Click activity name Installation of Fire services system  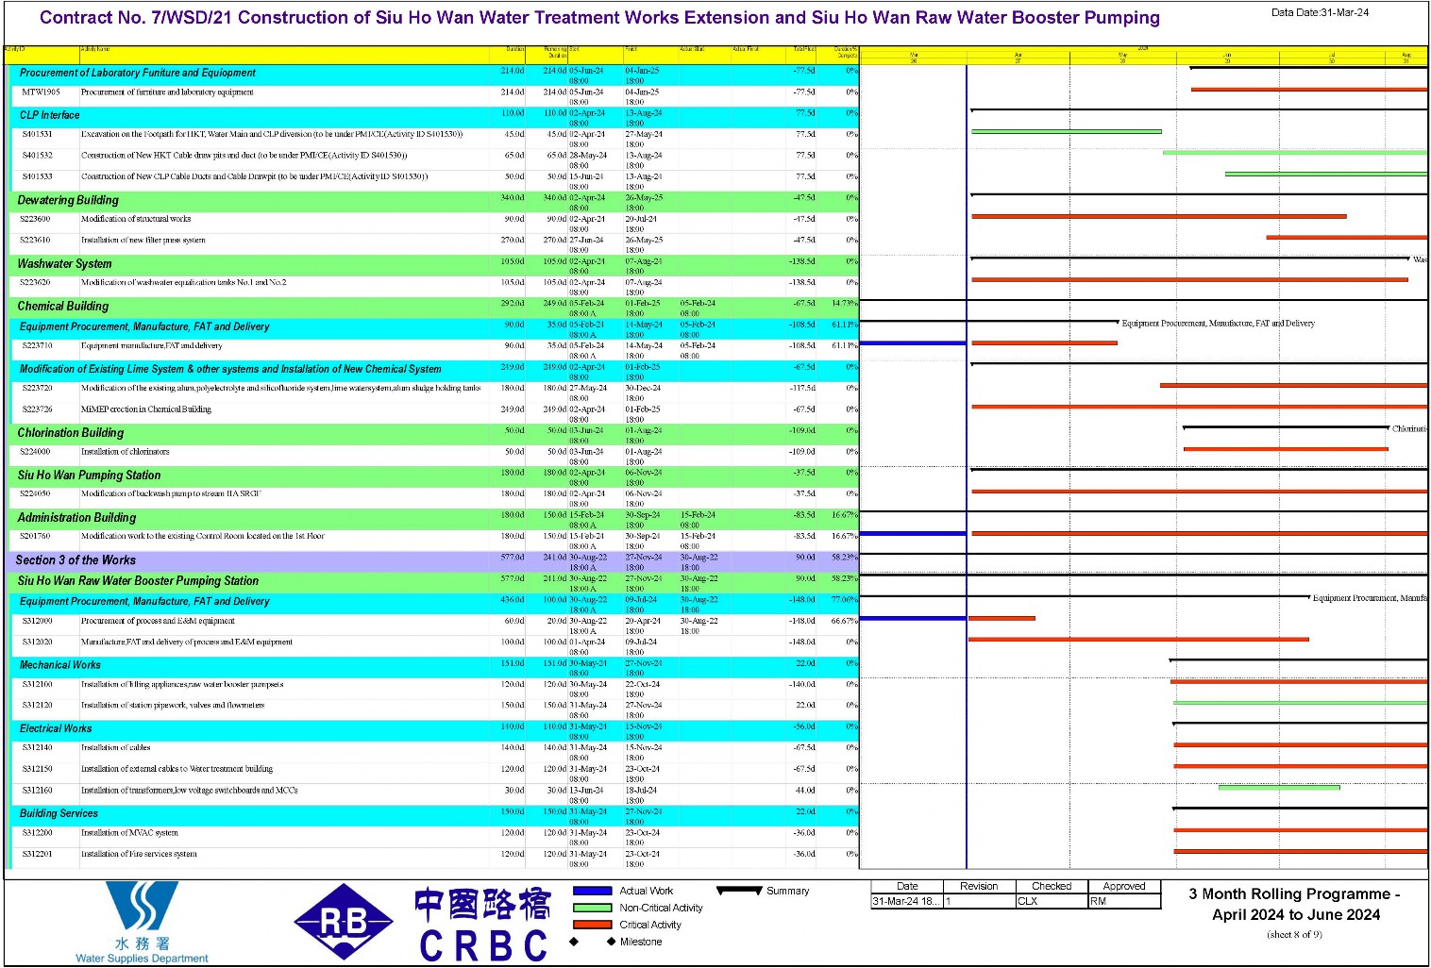tap(139, 854)
